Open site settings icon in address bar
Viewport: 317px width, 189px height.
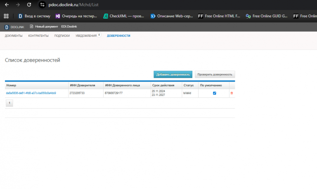[42, 5]
